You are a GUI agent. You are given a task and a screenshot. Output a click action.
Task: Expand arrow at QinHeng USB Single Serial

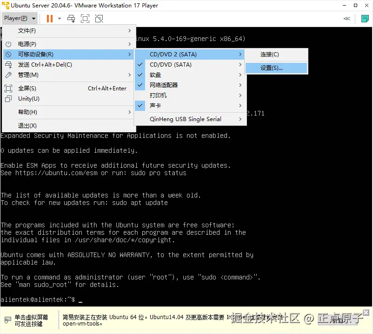240,119
